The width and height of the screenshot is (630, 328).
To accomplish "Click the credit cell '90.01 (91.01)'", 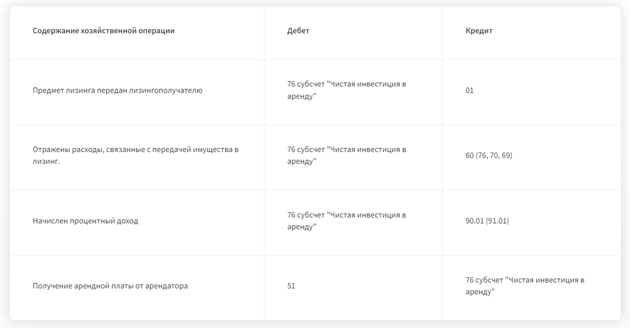I will click(x=487, y=221).
